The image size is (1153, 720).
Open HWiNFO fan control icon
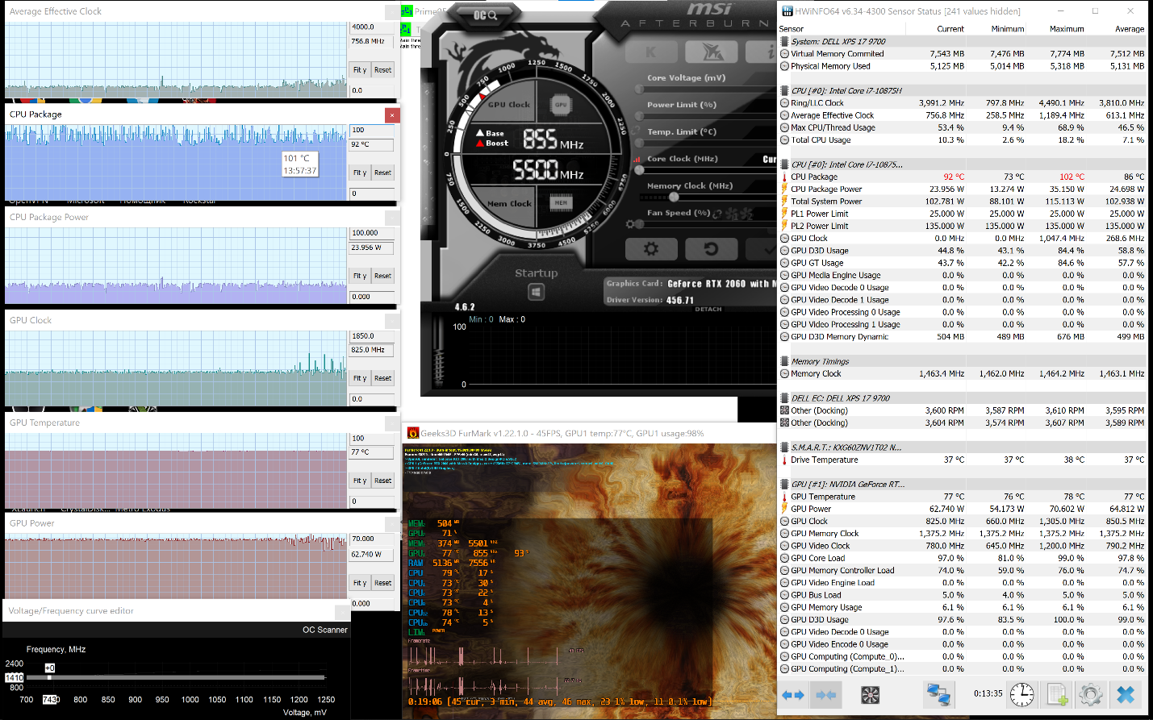pos(870,694)
